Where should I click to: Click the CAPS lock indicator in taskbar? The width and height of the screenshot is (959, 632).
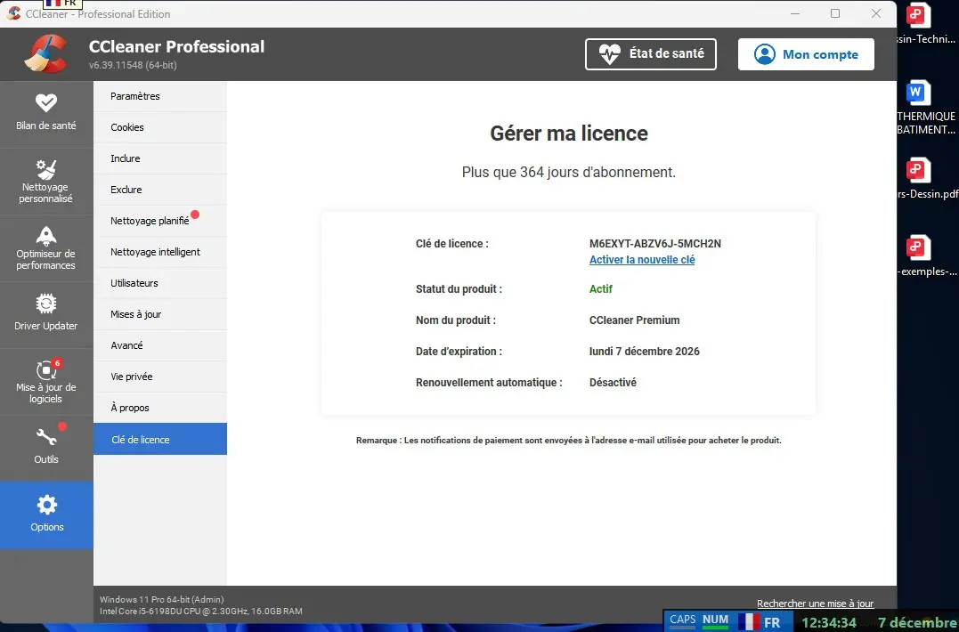pyautogui.click(x=682, y=620)
